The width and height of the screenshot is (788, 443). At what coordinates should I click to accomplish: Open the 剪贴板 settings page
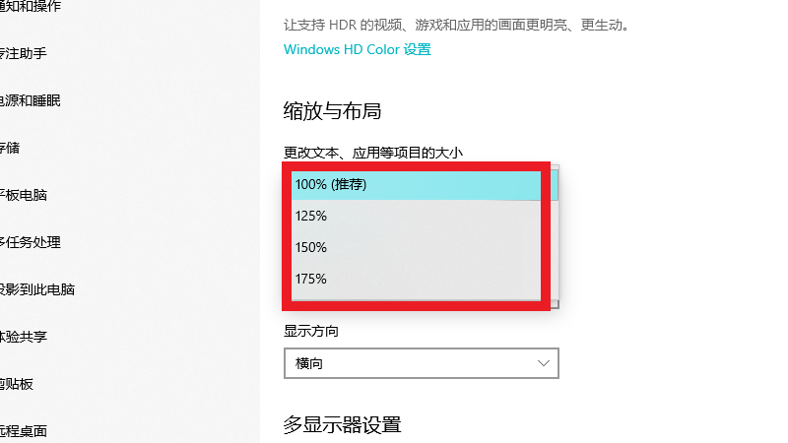[18, 384]
